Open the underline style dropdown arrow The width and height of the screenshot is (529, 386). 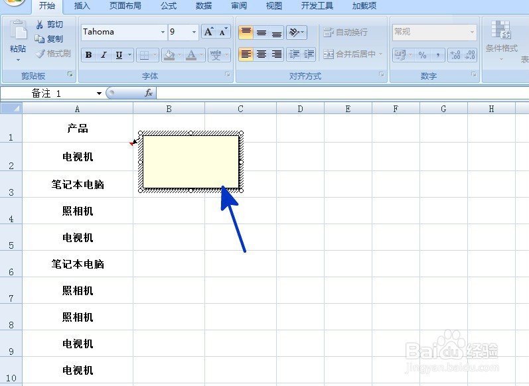tap(130, 54)
